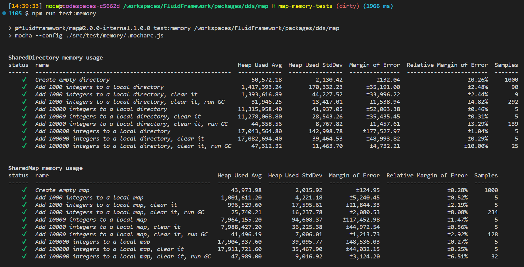Click SharedMap Heap Used Avg header
Image resolution: width=524 pixels, height=267 pixels.
click(x=239, y=176)
